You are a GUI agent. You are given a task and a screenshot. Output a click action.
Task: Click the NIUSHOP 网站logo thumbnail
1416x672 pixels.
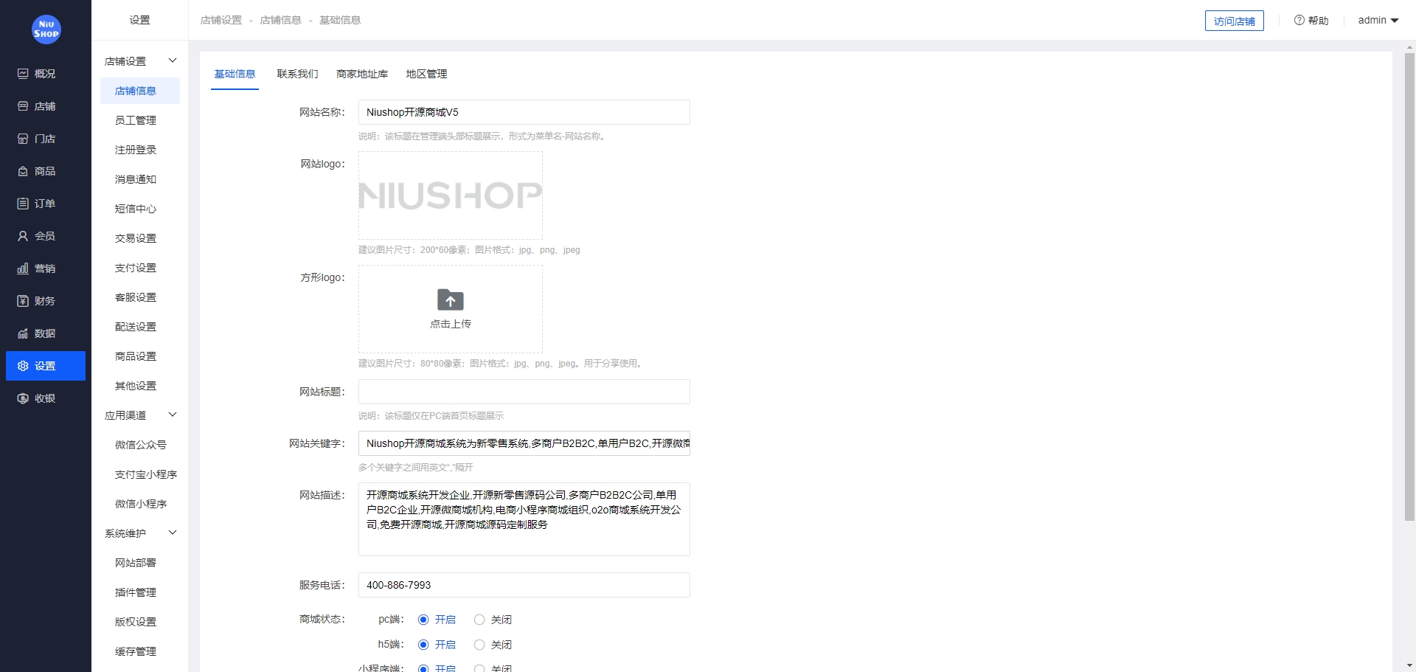451,195
